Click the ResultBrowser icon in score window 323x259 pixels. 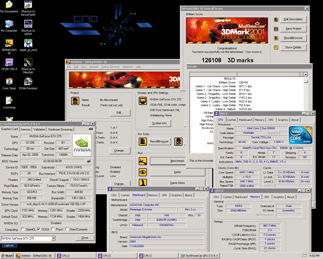tap(276, 38)
